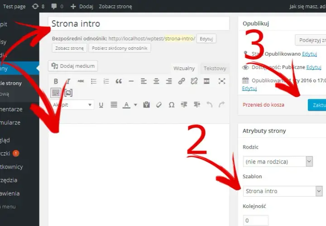Click the preview changes button

(311, 40)
